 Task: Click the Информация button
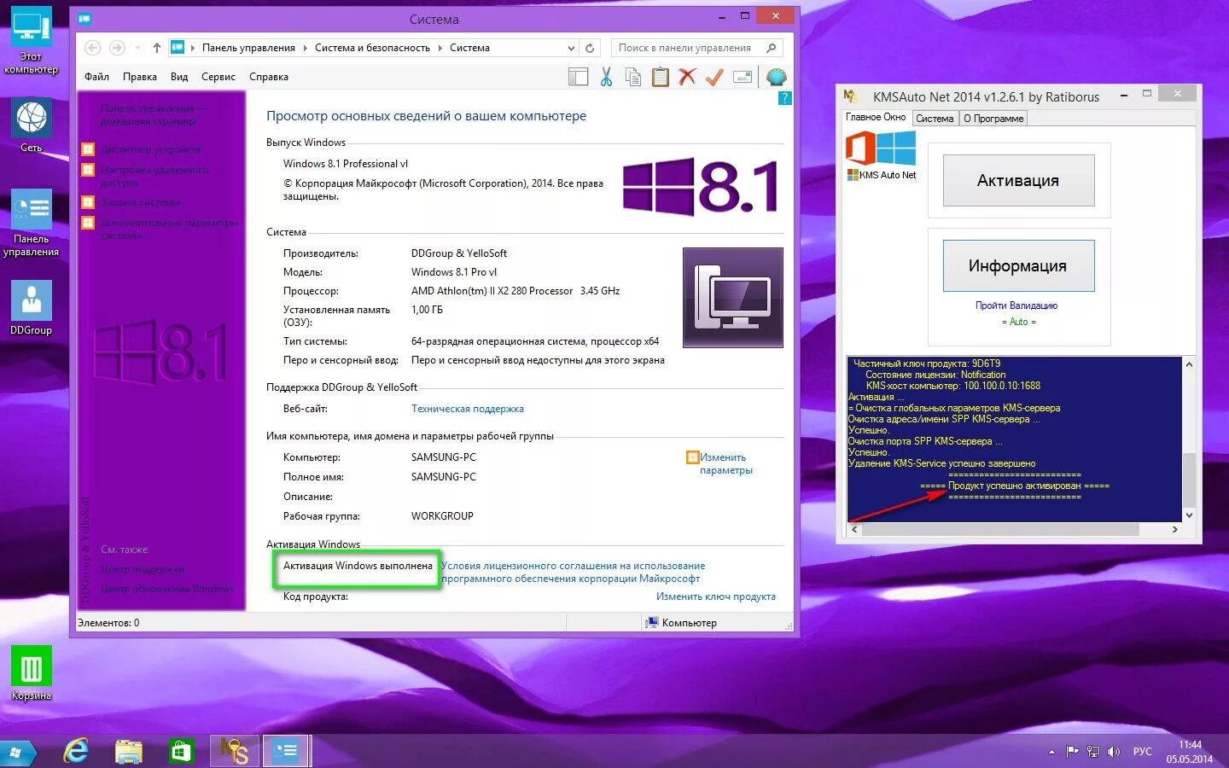click(x=1018, y=265)
